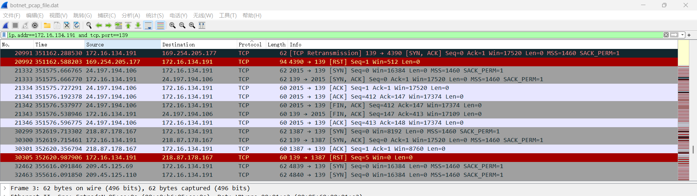Click the Zoom Out magnifier icon
697x196 pixels.
tap(182, 25)
